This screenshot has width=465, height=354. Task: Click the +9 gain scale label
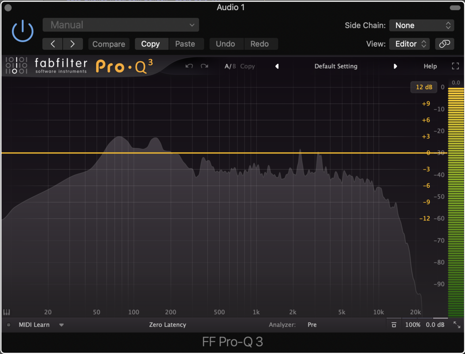(x=426, y=104)
